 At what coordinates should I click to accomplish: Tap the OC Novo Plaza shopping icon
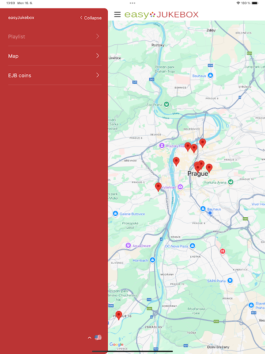click(x=193, y=246)
